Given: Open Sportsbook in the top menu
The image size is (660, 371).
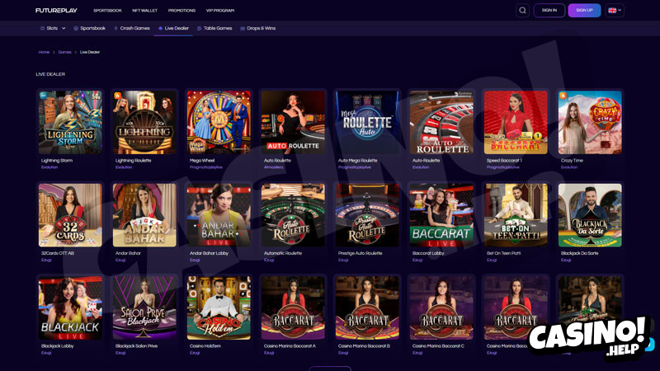Looking at the screenshot, I should click(107, 11).
